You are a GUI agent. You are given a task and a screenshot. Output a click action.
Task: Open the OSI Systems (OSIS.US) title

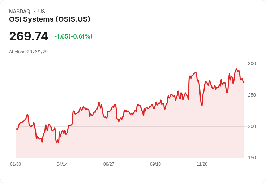click(50, 19)
